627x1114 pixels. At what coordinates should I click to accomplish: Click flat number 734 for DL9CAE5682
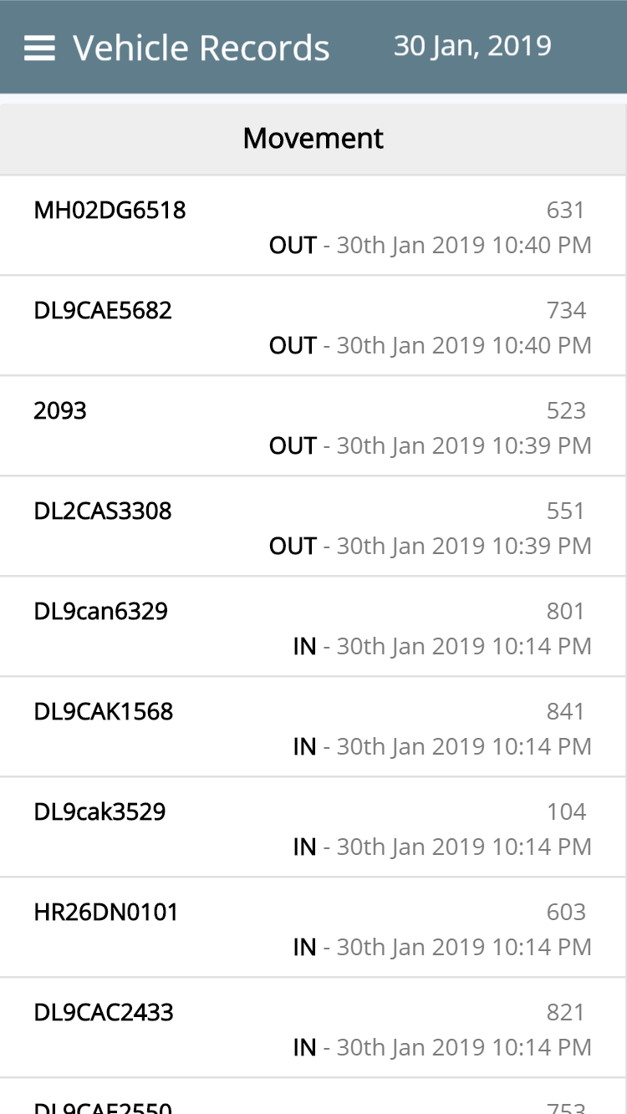(x=566, y=310)
